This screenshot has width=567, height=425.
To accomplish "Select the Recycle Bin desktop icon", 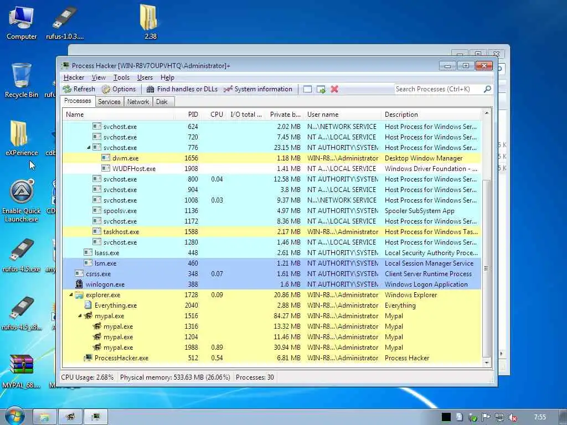I will (22, 81).
